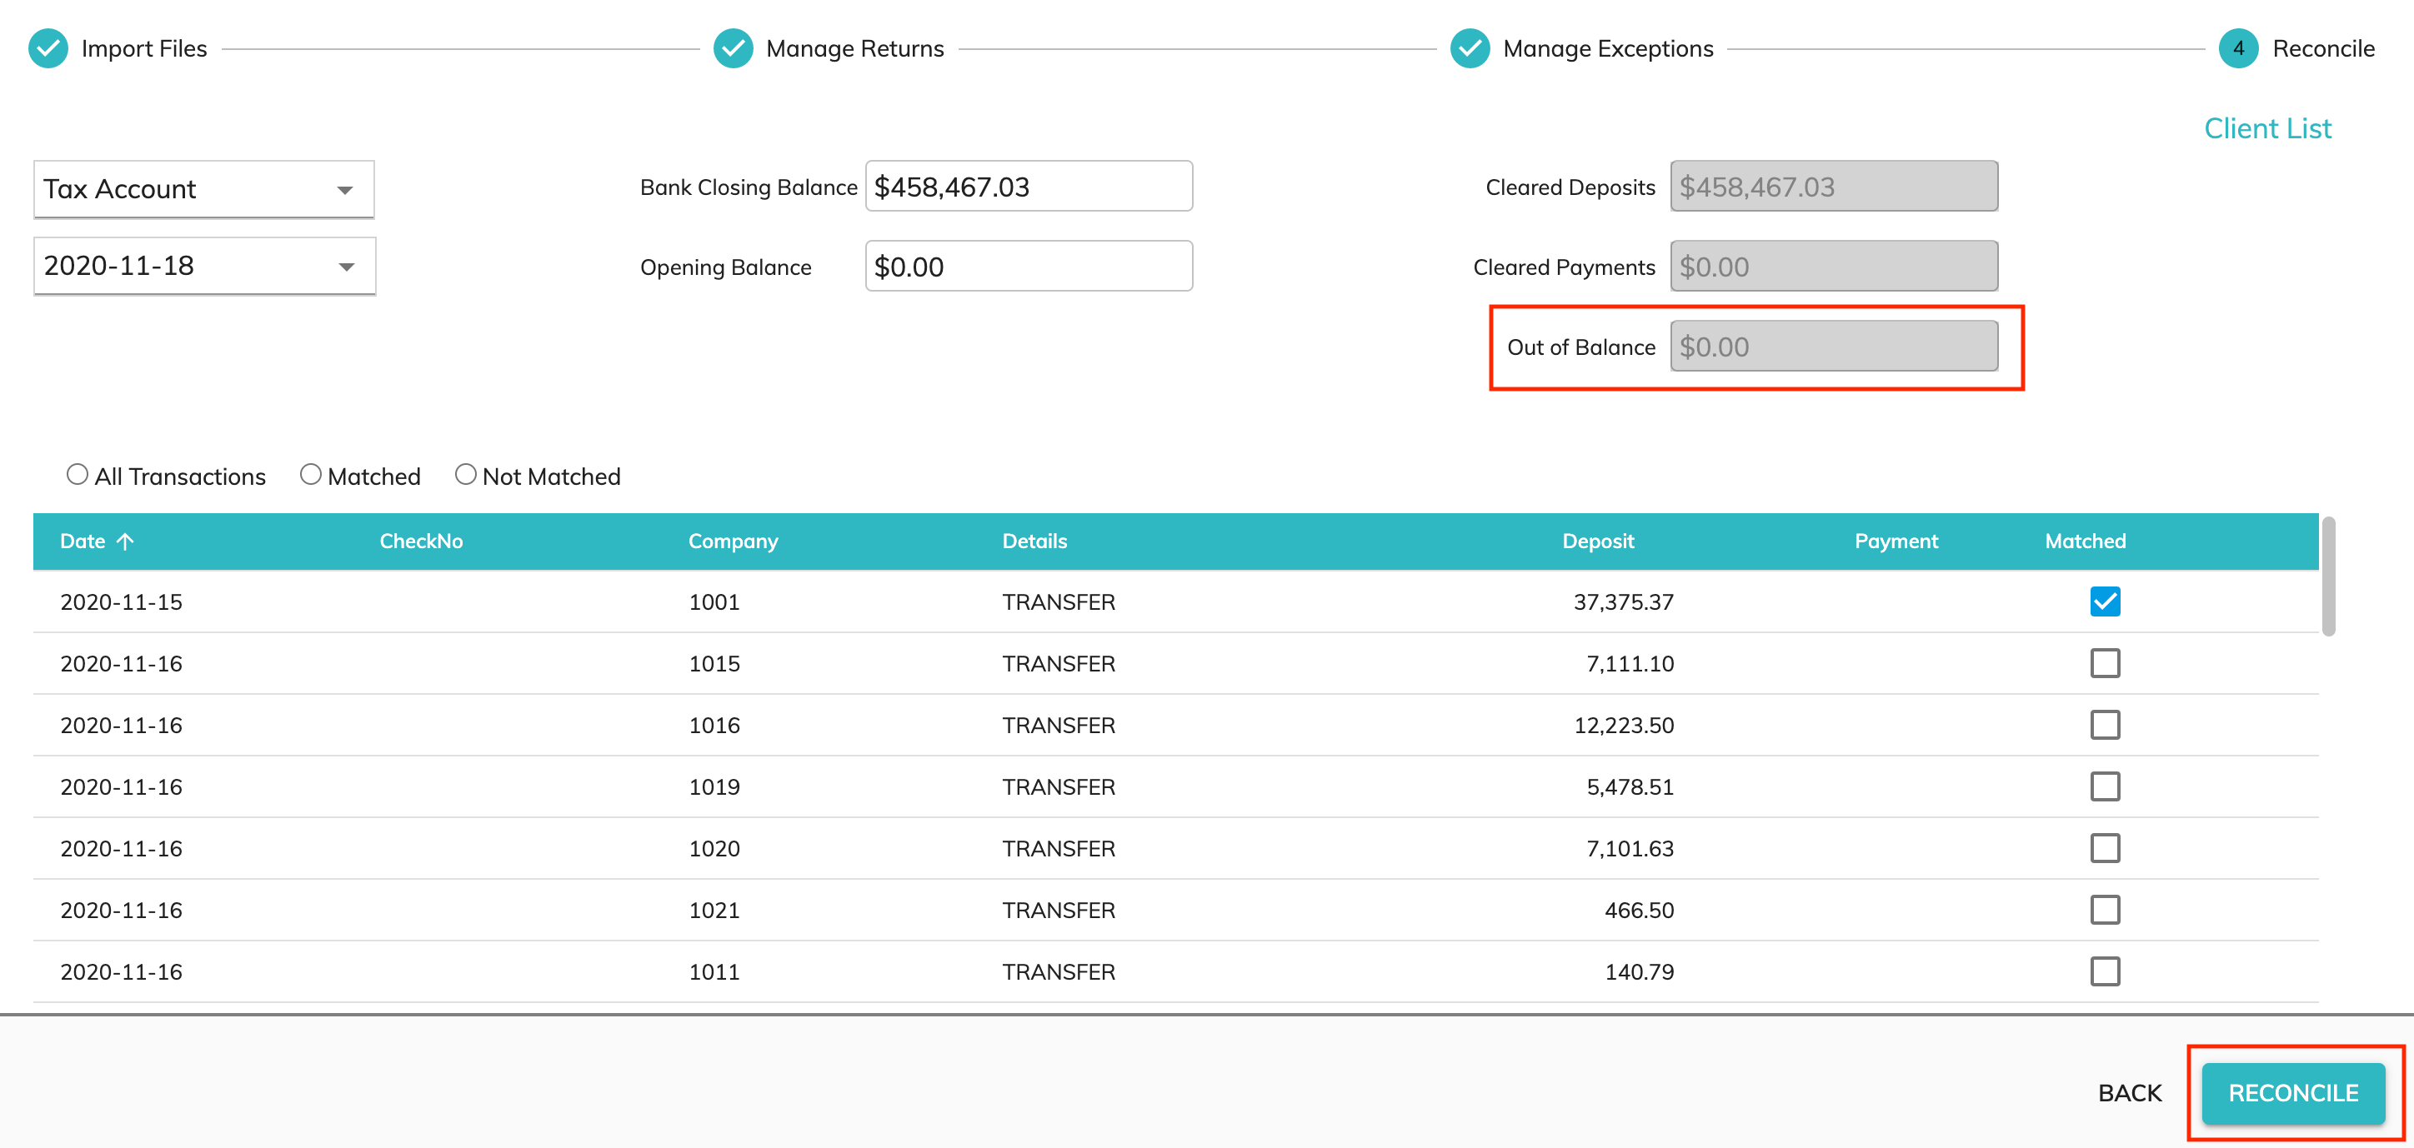Check the Matched box for company 1021
This screenshot has height=1148, width=2414.
pyautogui.click(x=2104, y=909)
